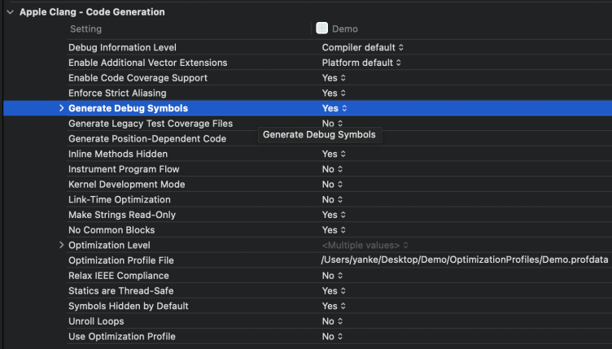Open Inline Methods Hidden value popup
Image resolution: width=612 pixels, height=349 pixels.
(334, 154)
